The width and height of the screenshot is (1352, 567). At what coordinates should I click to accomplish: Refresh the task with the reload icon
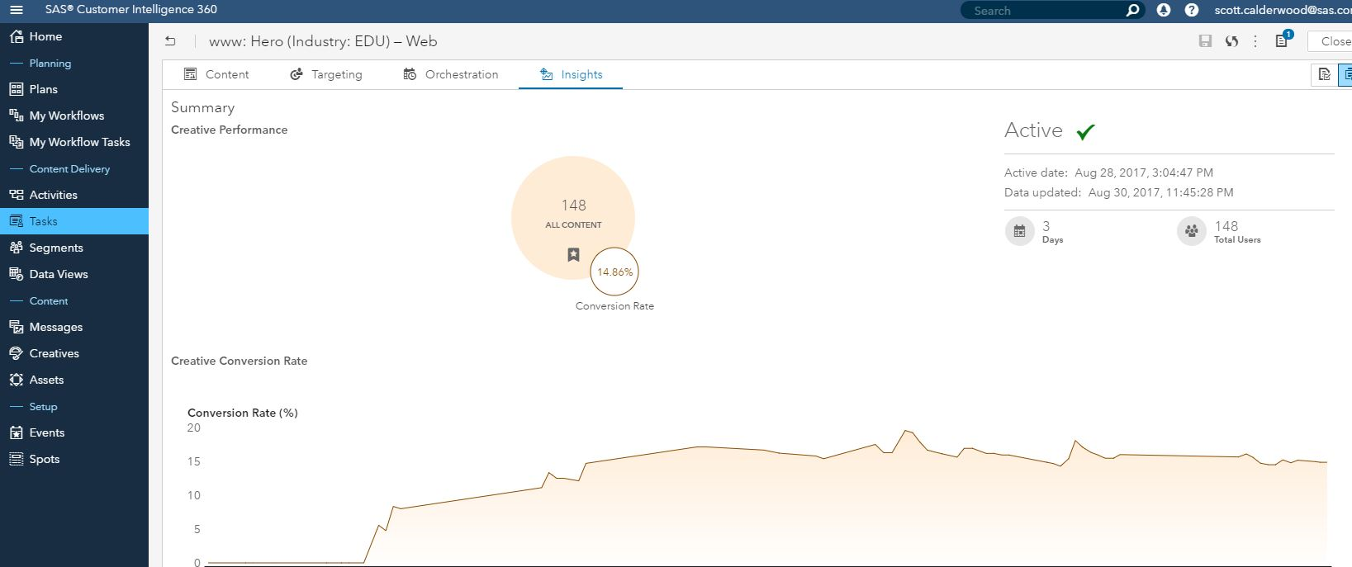1231,41
